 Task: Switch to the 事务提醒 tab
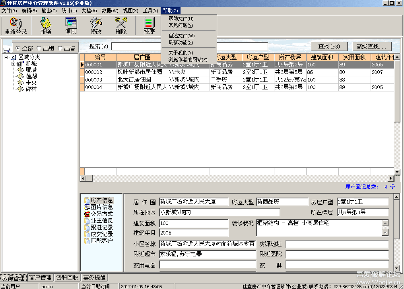pyautogui.click(x=94, y=277)
